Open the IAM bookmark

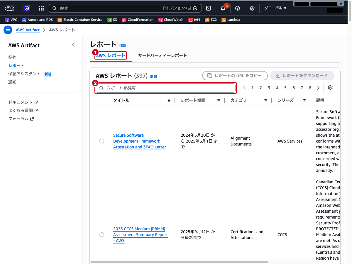pos(194,20)
